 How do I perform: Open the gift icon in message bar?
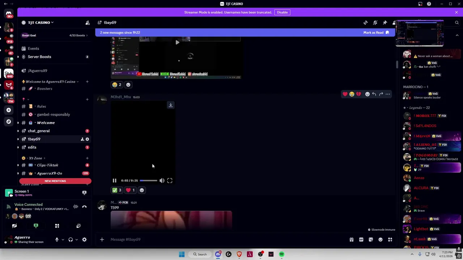tap(351, 239)
